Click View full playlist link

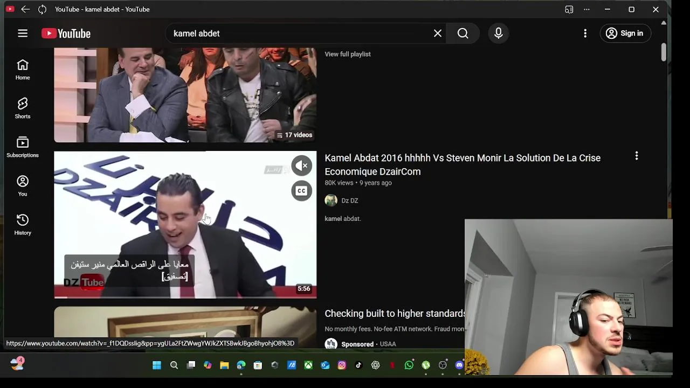348,54
